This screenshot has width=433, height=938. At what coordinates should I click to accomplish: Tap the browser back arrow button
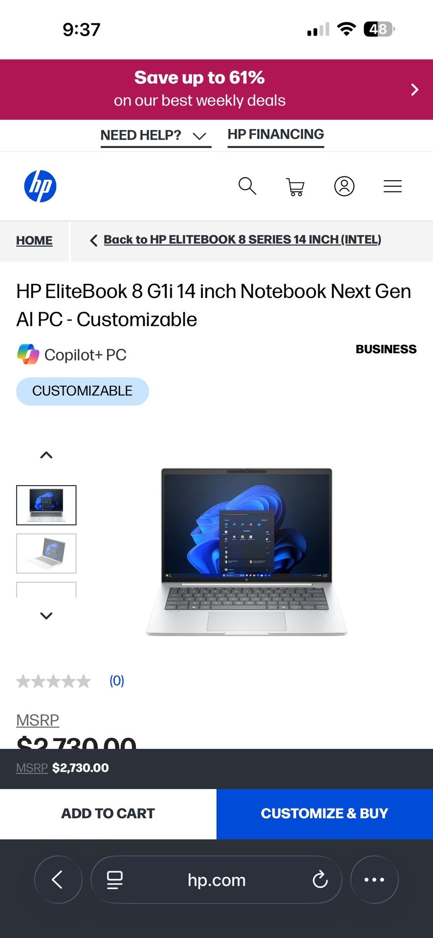58,880
